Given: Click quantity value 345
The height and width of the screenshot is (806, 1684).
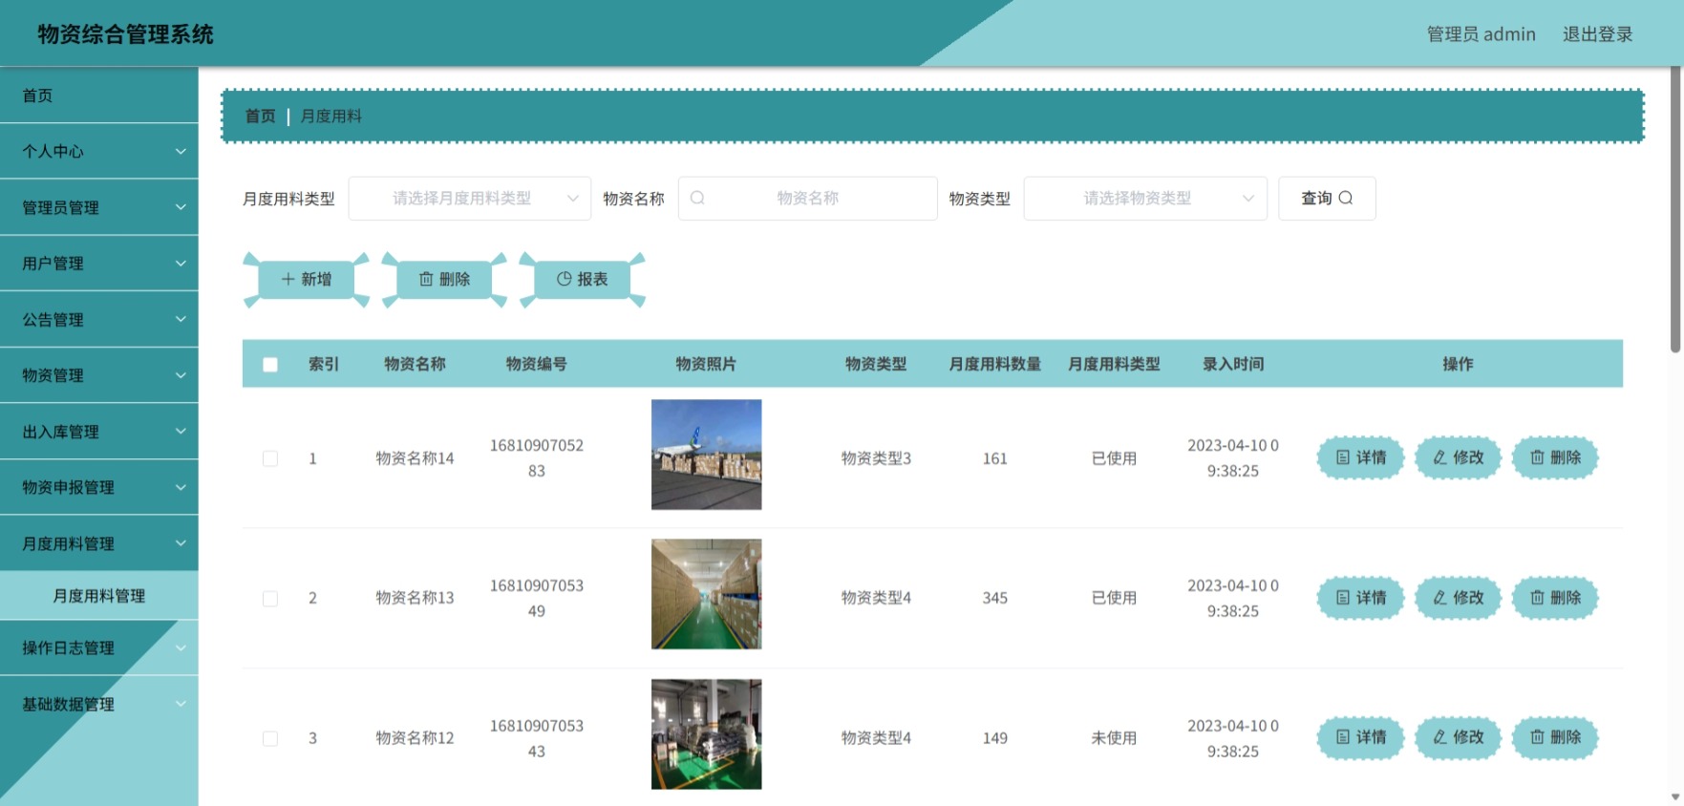Looking at the screenshot, I should (994, 598).
